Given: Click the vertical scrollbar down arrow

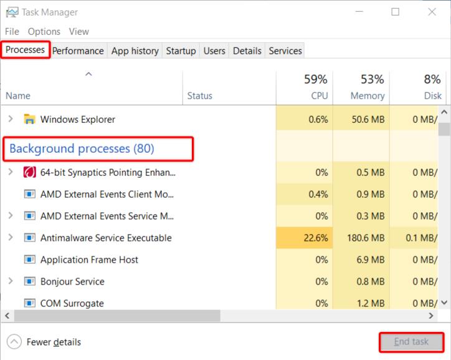Looking at the screenshot, I should (x=444, y=303).
